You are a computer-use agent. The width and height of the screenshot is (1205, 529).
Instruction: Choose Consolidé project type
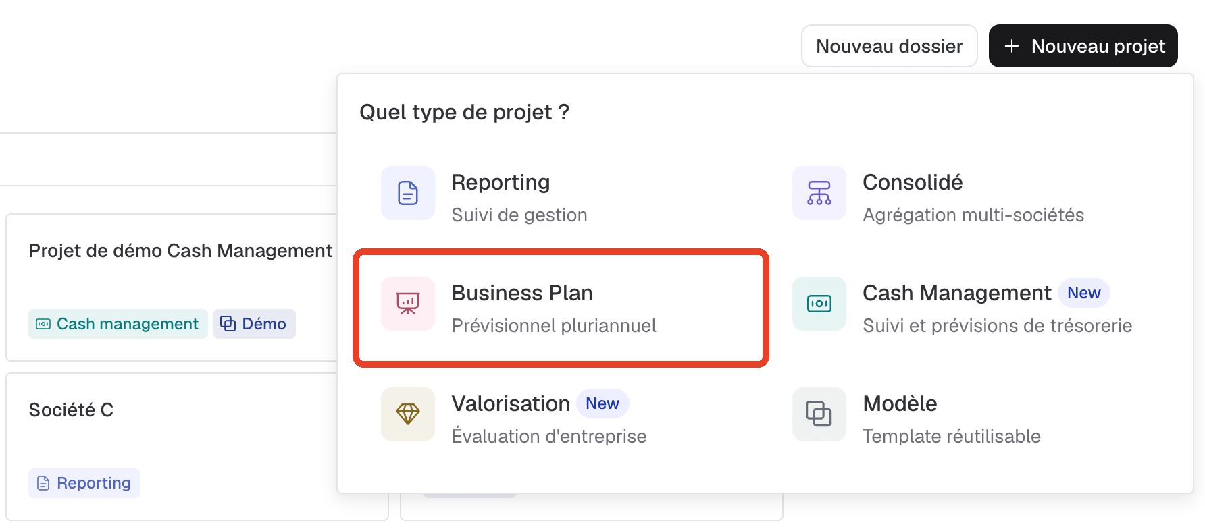pos(973,196)
